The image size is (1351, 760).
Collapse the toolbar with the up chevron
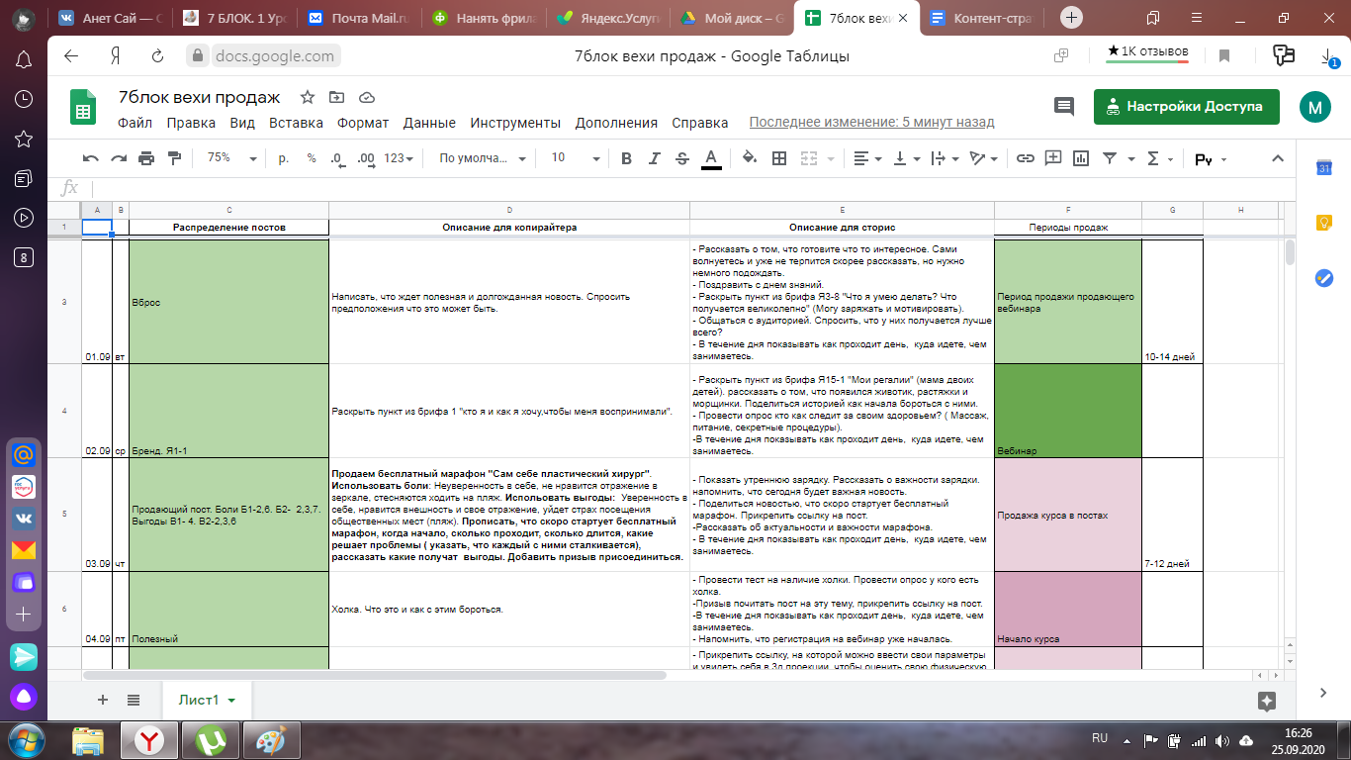pyautogui.click(x=1277, y=158)
